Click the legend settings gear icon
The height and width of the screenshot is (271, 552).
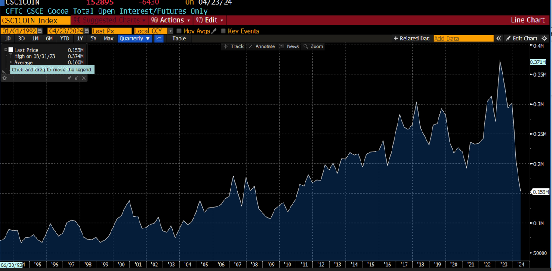click(x=5, y=78)
